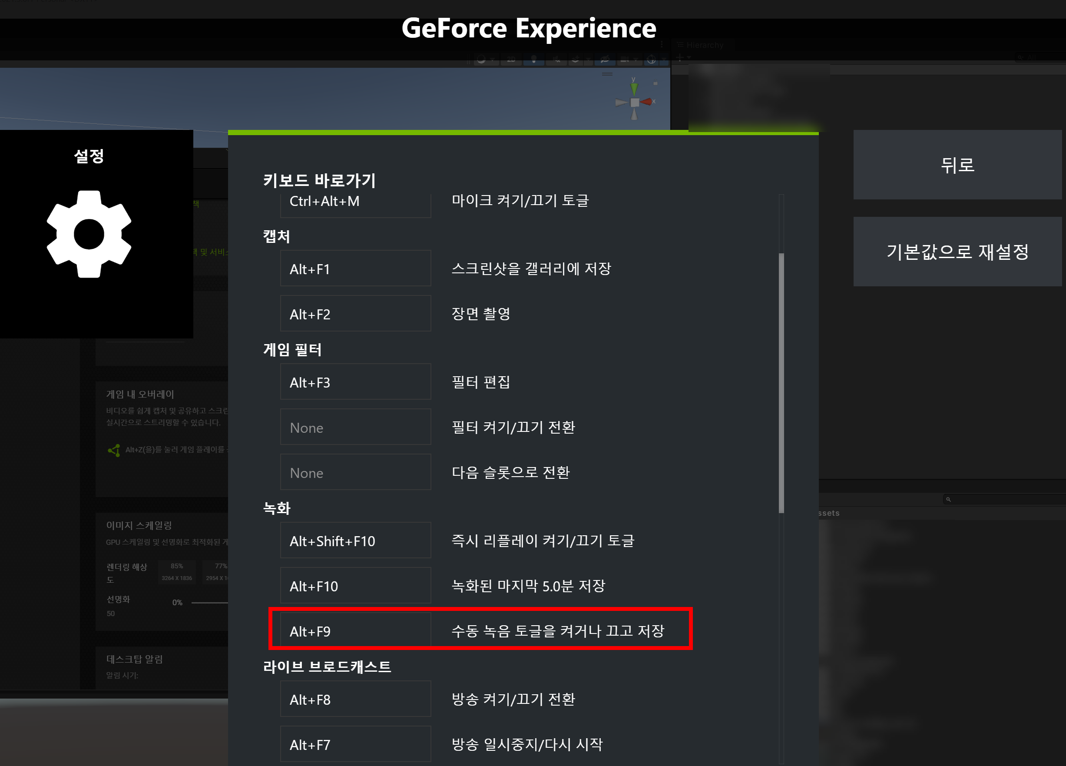Click the center cube of the scene gizmo
Viewport: 1066px width, 766px height.
pos(634,102)
